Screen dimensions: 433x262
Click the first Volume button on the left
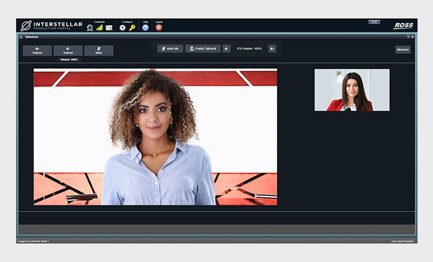pyautogui.click(x=37, y=51)
